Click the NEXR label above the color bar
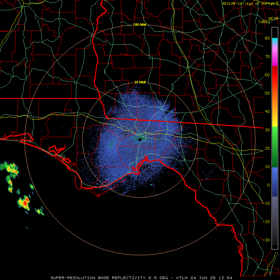Screen dimensions: 280x280 (273, 19)
